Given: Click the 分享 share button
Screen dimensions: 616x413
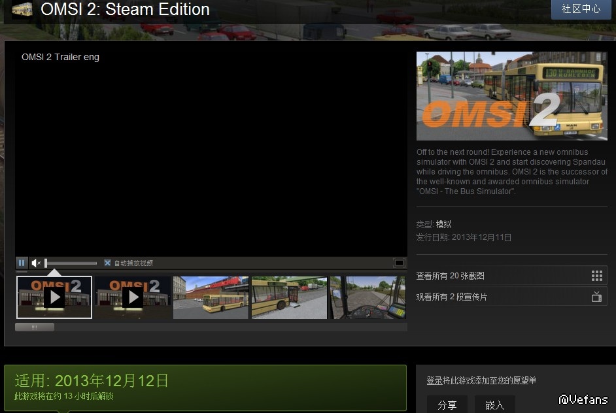Looking at the screenshot, I should (x=447, y=405).
